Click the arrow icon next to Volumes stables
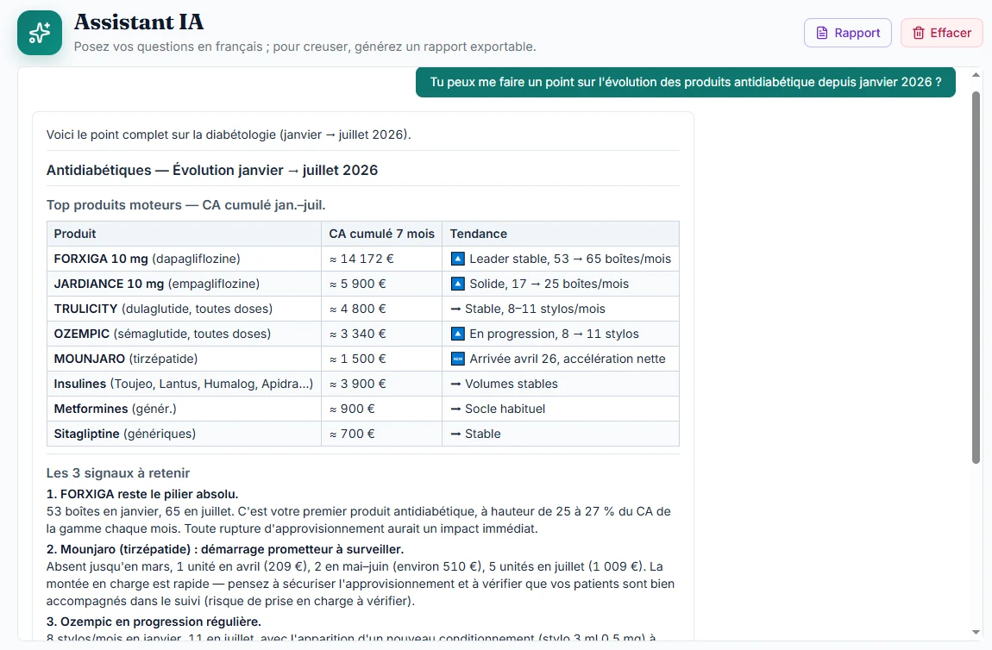Screen dimensions: 992x650 click(455, 384)
